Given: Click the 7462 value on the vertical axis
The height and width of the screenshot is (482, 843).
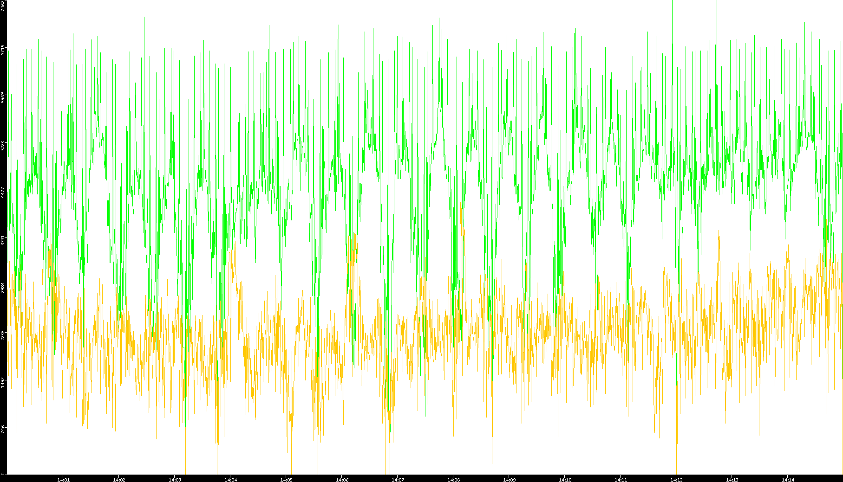Looking at the screenshot, I should point(3,6).
